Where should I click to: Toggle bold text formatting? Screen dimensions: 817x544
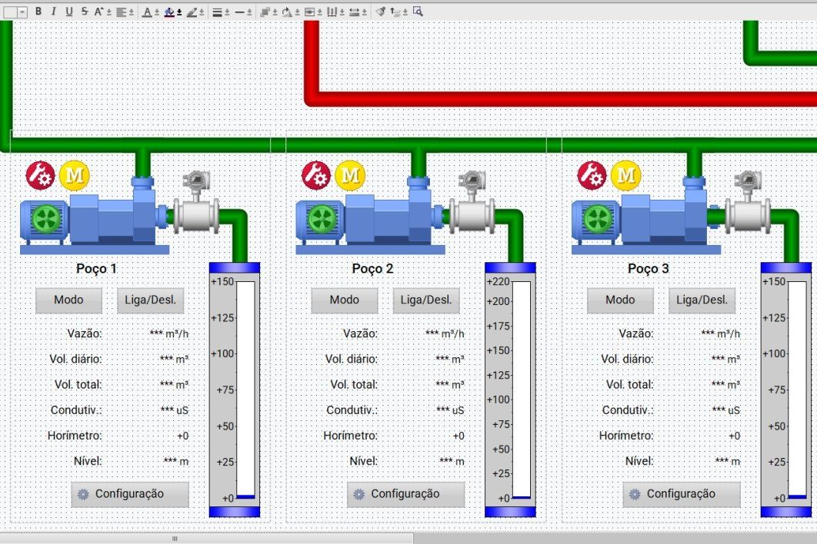[38, 11]
